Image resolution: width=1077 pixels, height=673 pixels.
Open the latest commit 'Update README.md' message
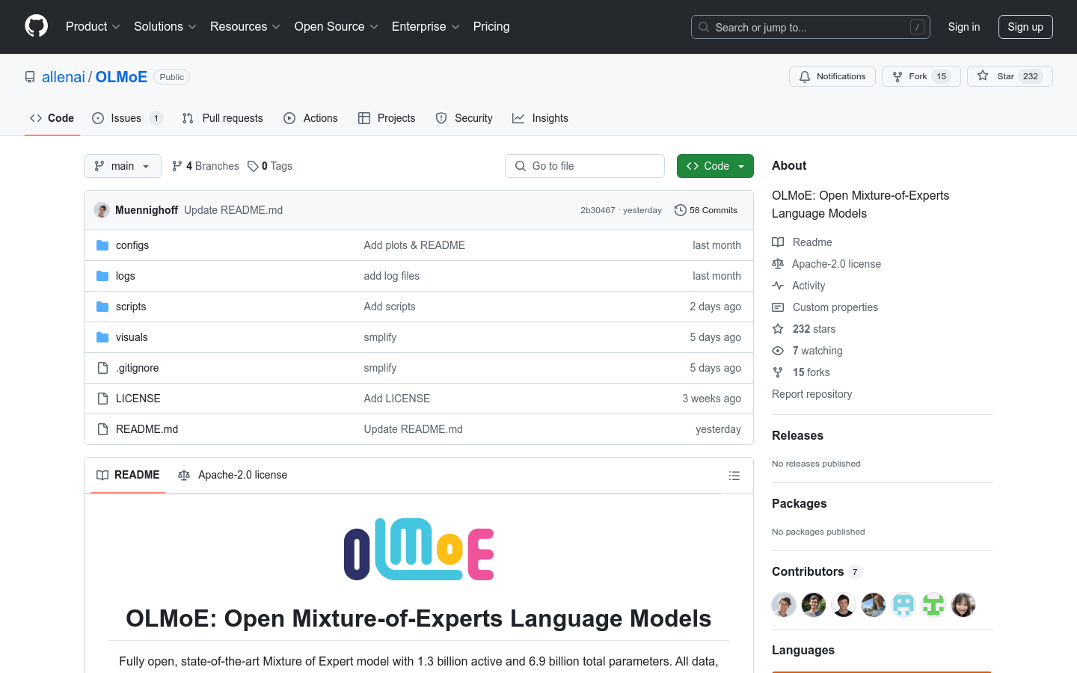(233, 210)
